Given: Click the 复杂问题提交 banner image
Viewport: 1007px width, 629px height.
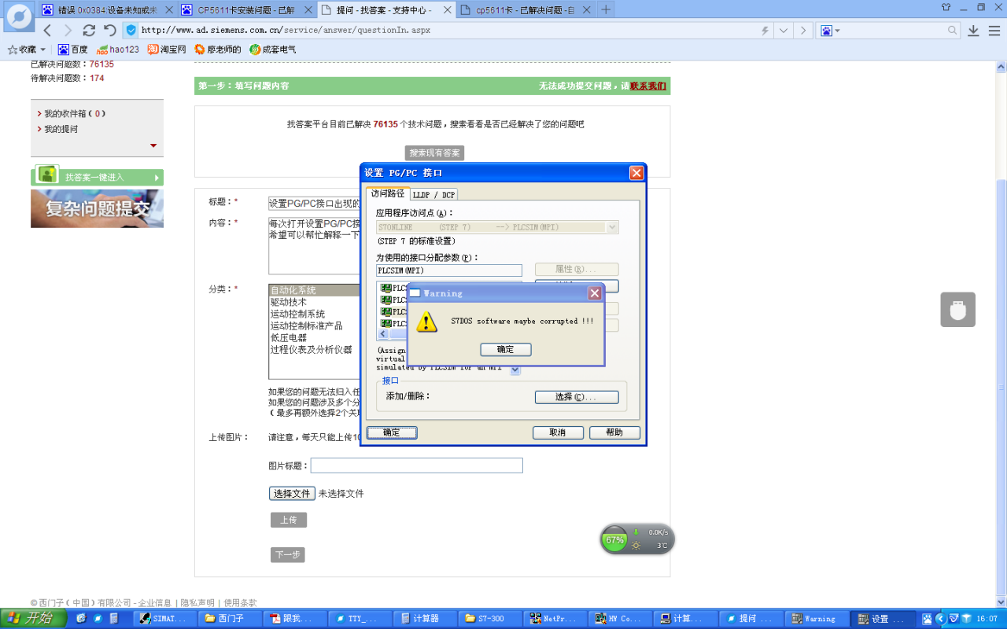Looking at the screenshot, I should pyautogui.click(x=97, y=208).
